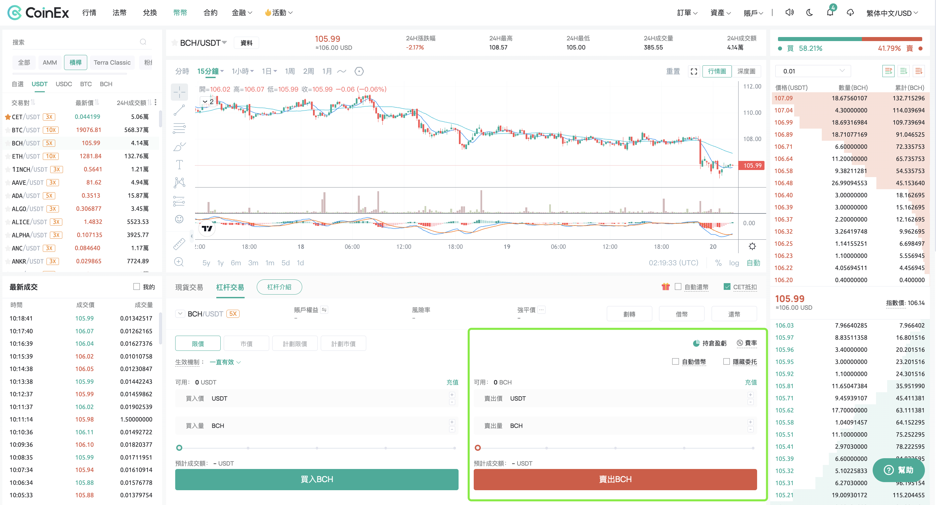Toggle dark mode with the moon icon
This screenshot has width=936, height=505.
click(809, 13)
